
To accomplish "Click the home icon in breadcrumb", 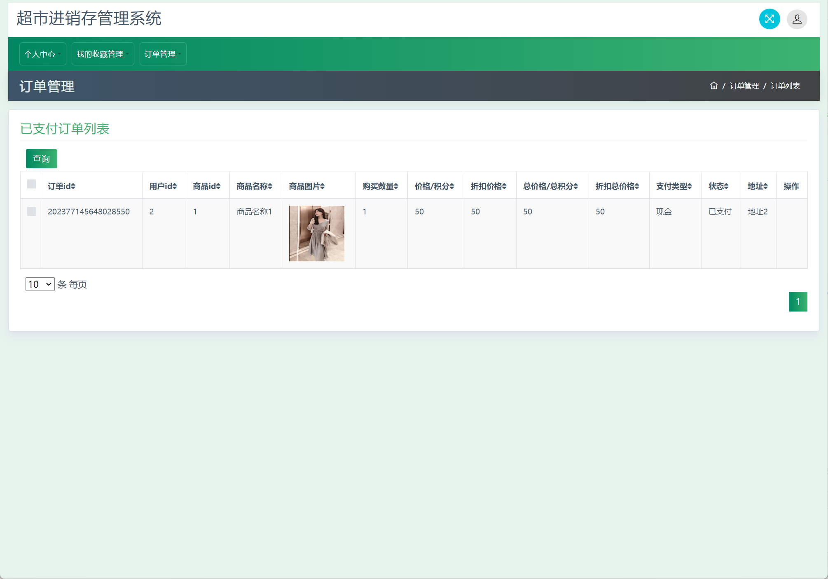I will click(x=713, y=86).
